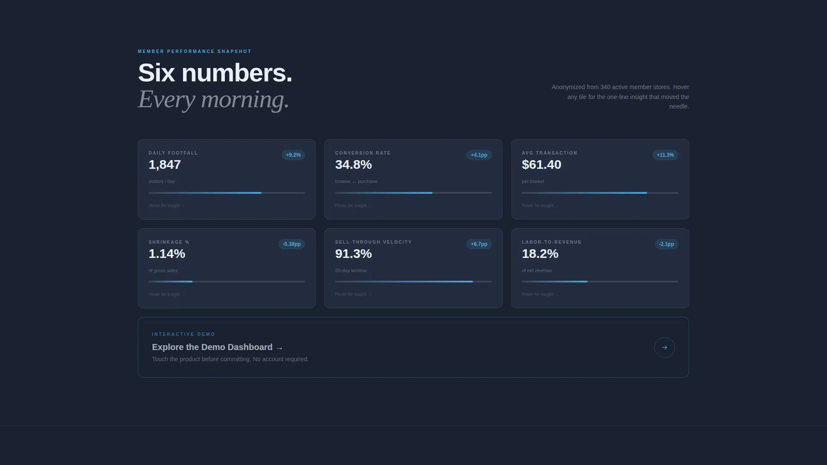Click 'Hover for insight' in Sell-Through Velocity tile
The image size is (827, 465).
click(x=353, y=294)
